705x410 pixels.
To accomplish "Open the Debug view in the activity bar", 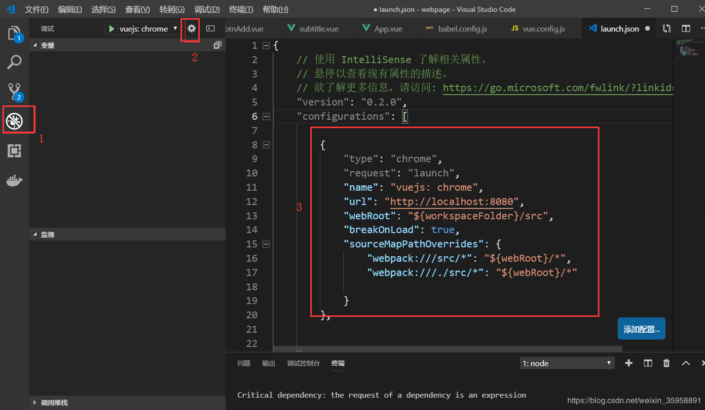I will point(14,120).
